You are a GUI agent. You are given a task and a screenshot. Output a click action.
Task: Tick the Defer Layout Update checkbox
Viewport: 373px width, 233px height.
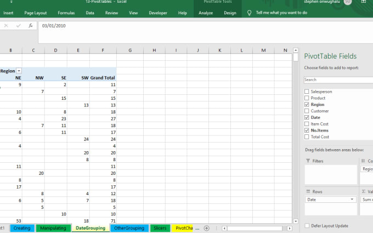[307, 226]
